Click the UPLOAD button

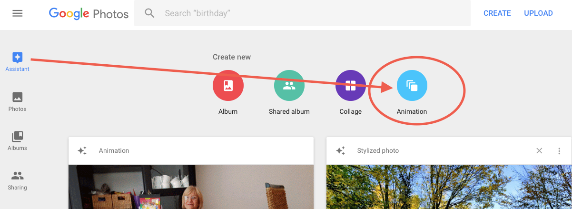pyautogui.click(x=538, y=13)
